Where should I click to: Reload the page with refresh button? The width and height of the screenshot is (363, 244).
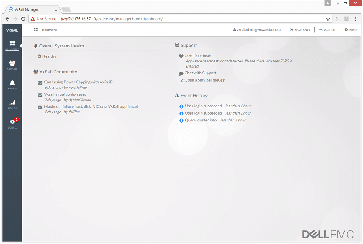point(23,19)
